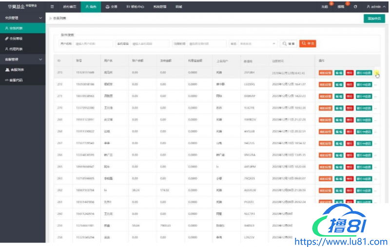Open the status dropdown in search filters
Image resolution: width=390 pixels, height=247 pixels.
point(257,44)
